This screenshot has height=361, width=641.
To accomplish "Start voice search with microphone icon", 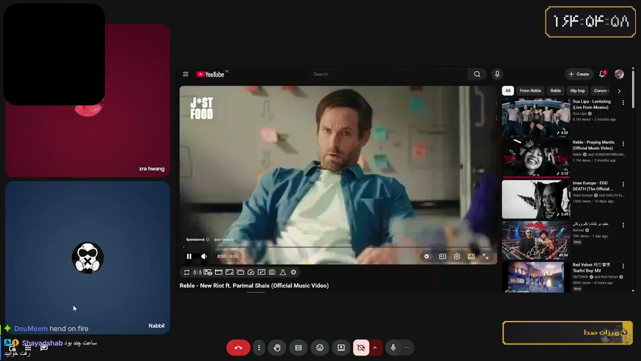I will point(497,74).
